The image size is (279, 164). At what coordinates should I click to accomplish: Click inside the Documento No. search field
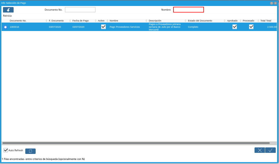coord(80,10)
